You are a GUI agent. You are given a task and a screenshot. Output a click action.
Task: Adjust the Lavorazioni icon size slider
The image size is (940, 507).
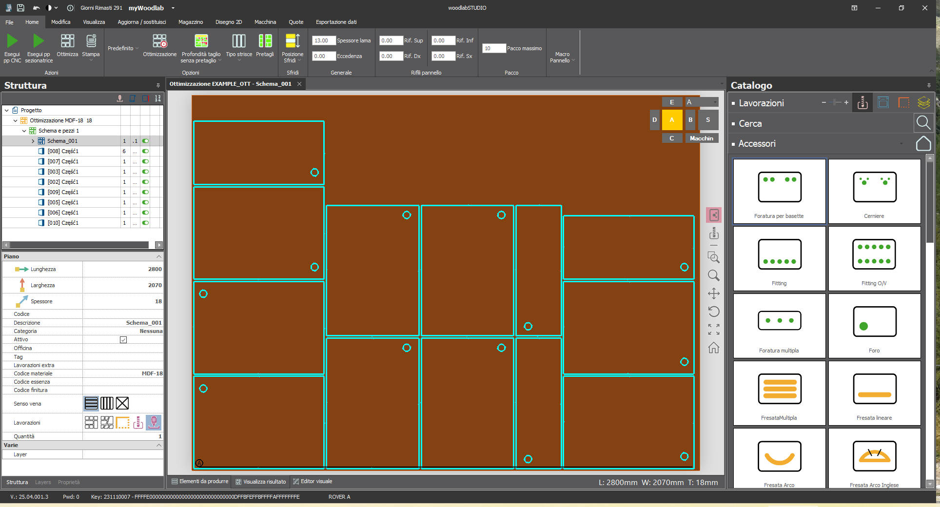[835, 102]
